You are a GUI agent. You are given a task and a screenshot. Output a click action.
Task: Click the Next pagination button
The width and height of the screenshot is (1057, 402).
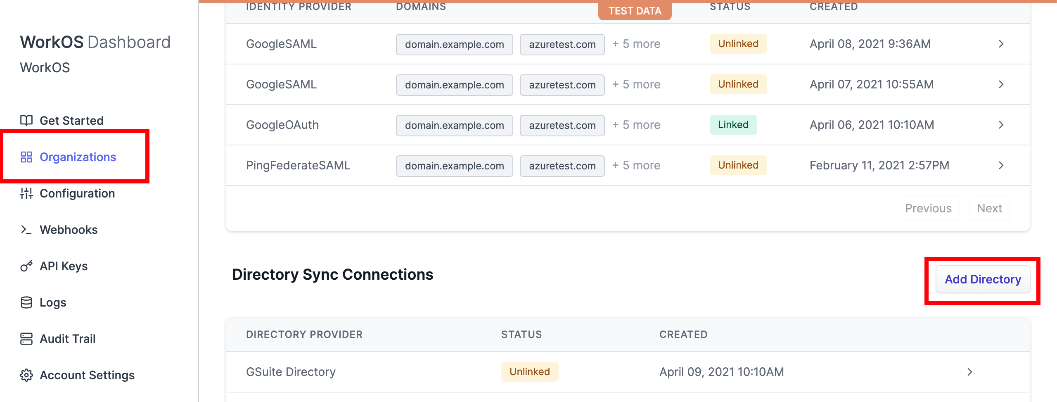(989, 208)
